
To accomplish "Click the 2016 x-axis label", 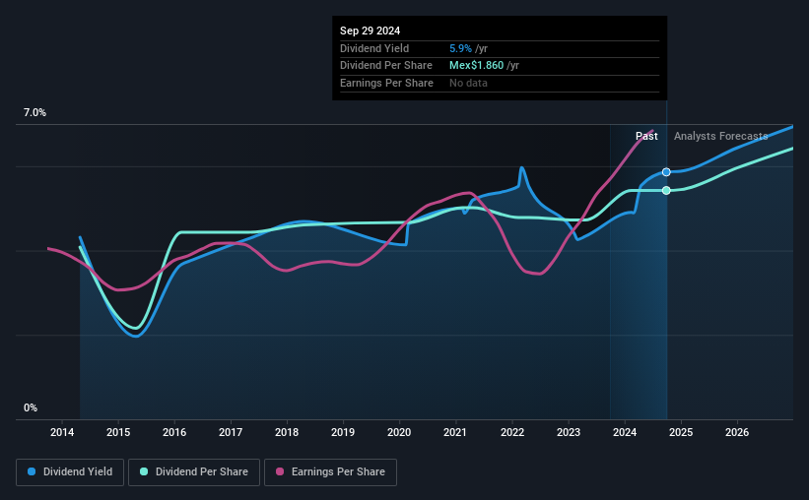I will [174, 432].
